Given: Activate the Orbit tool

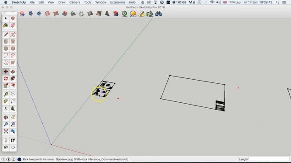Looking at the screenshot, I should (x=6, y=117).
